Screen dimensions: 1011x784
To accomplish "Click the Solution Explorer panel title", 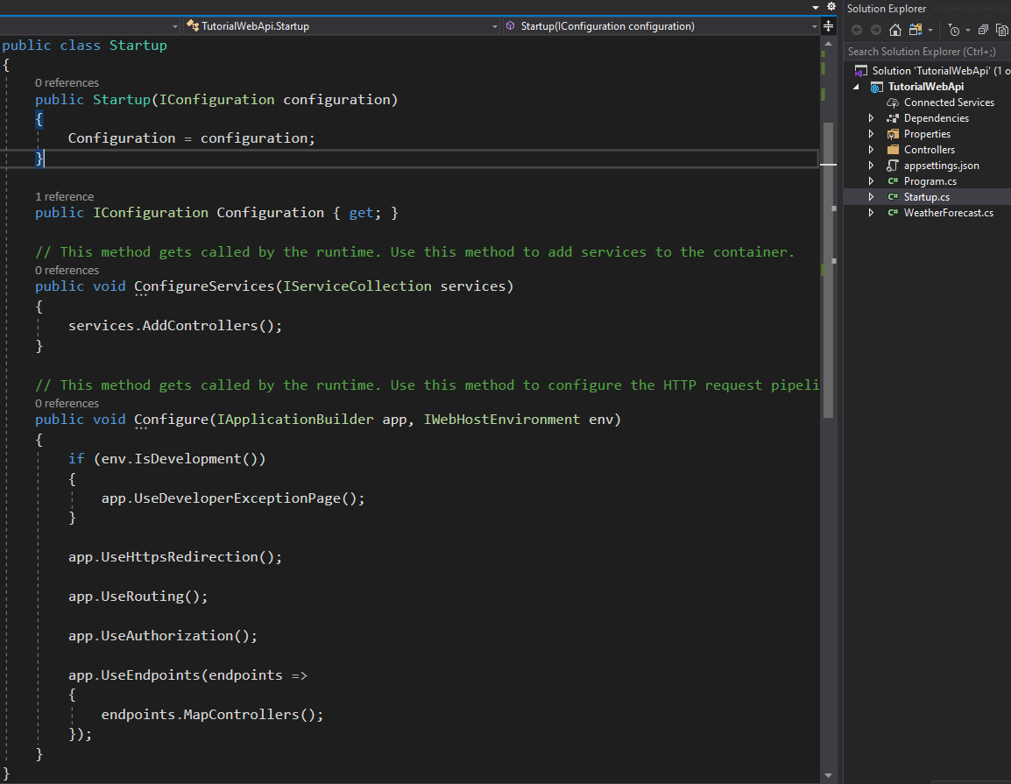I will pyautogui.click(x=887, y=9).
